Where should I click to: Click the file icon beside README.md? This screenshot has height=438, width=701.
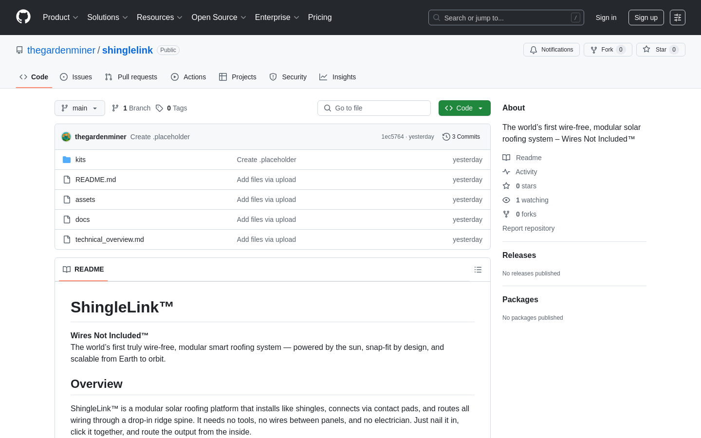[x=67, y=180]
